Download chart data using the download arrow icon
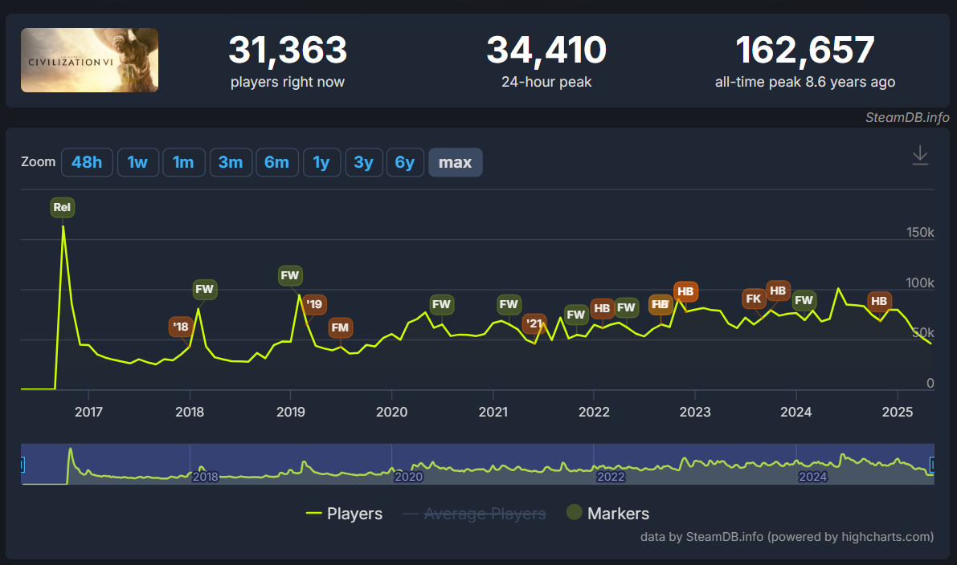 click(920, 156)
